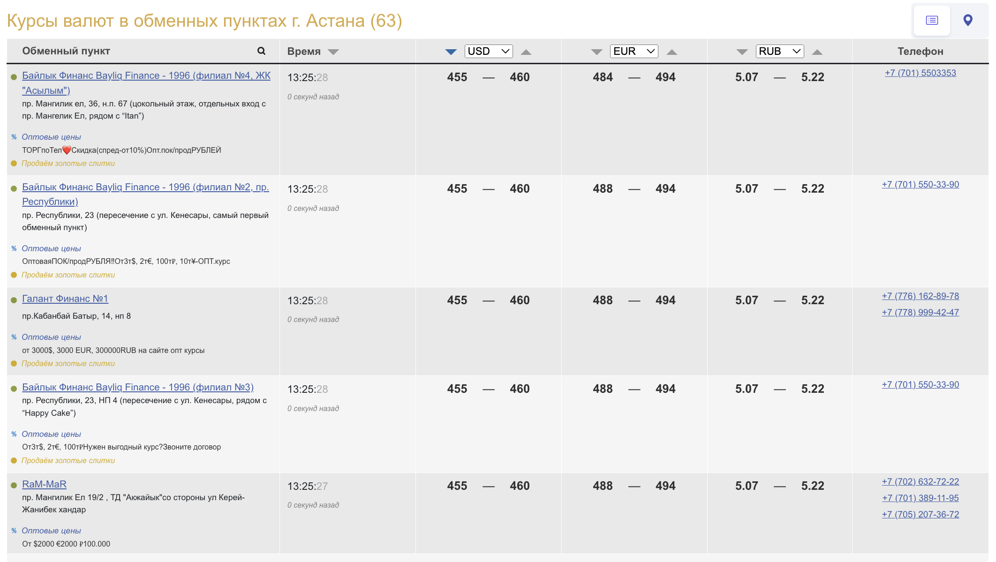
Task: Open the RUB currency dropdown
Action: 779,51
